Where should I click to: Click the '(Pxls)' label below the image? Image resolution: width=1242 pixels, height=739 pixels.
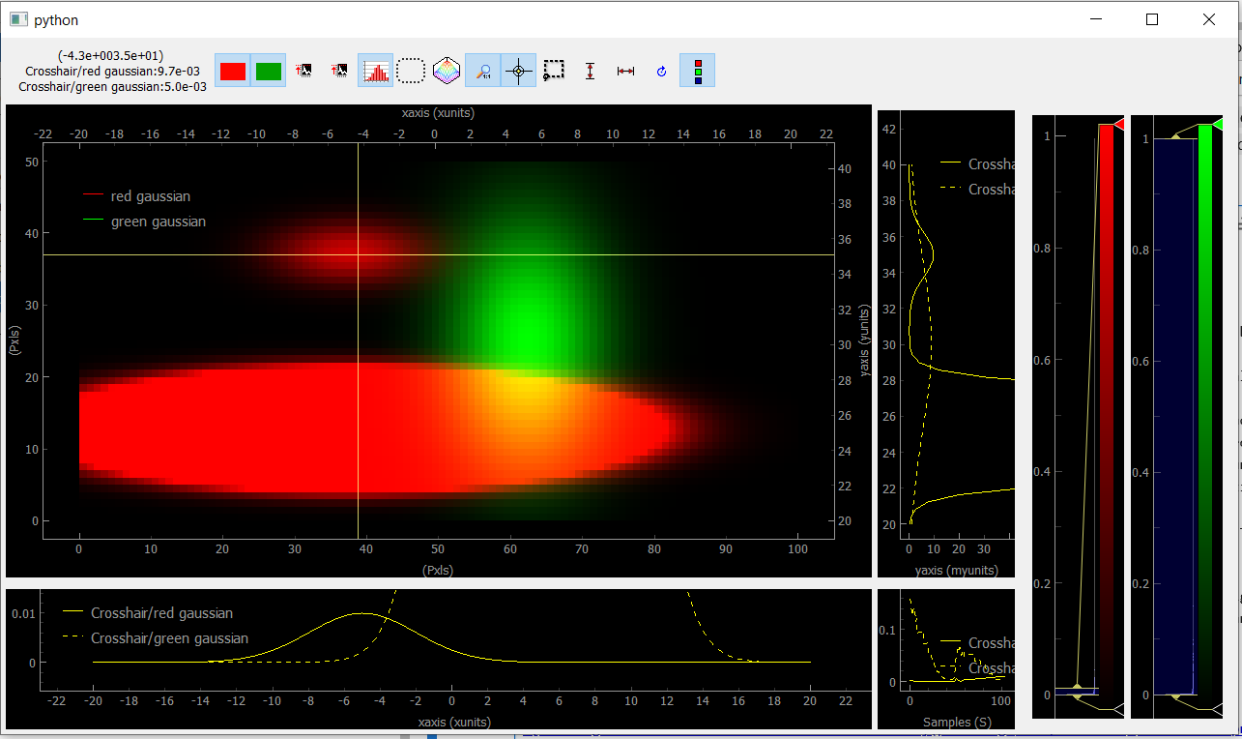pyautogui.click(x=438, y=571)
